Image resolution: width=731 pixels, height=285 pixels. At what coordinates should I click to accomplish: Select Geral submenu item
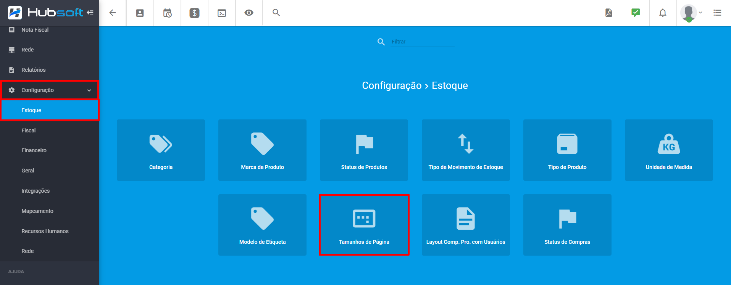point(50,171)
